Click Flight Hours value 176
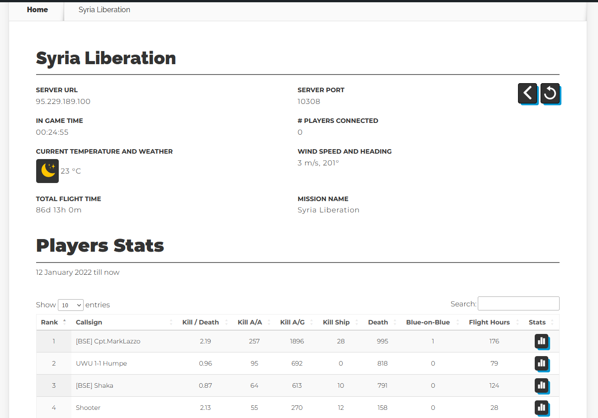The image size is (598, 418). pyautogui.click(x=494, y=341)
